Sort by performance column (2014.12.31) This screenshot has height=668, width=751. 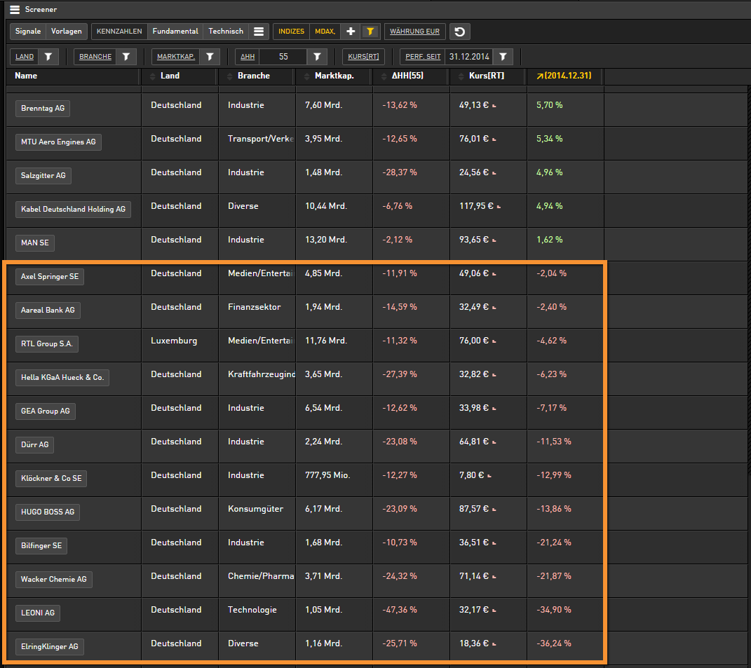coord(564,76)
